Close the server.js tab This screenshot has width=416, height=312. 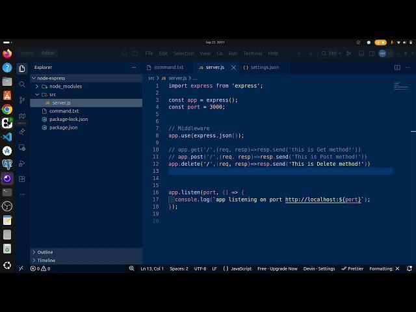[233, 68]
